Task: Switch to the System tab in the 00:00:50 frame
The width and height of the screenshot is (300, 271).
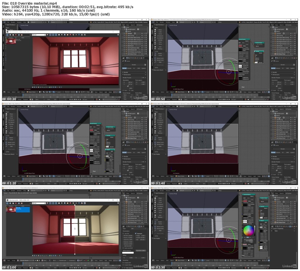Action: [293, 68]
